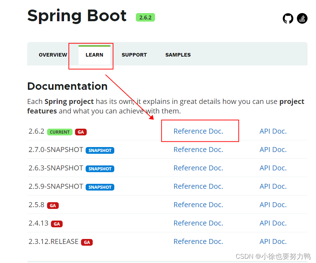Click the green 2.6.2 version badge

(x=145, y=18)
